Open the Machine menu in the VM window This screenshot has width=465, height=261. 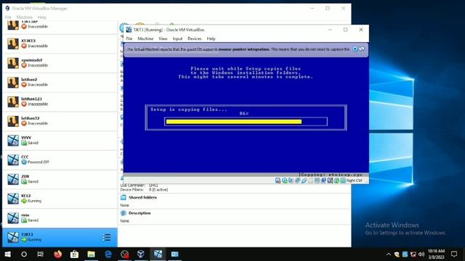pyautogui.click(x=145, y=38)
